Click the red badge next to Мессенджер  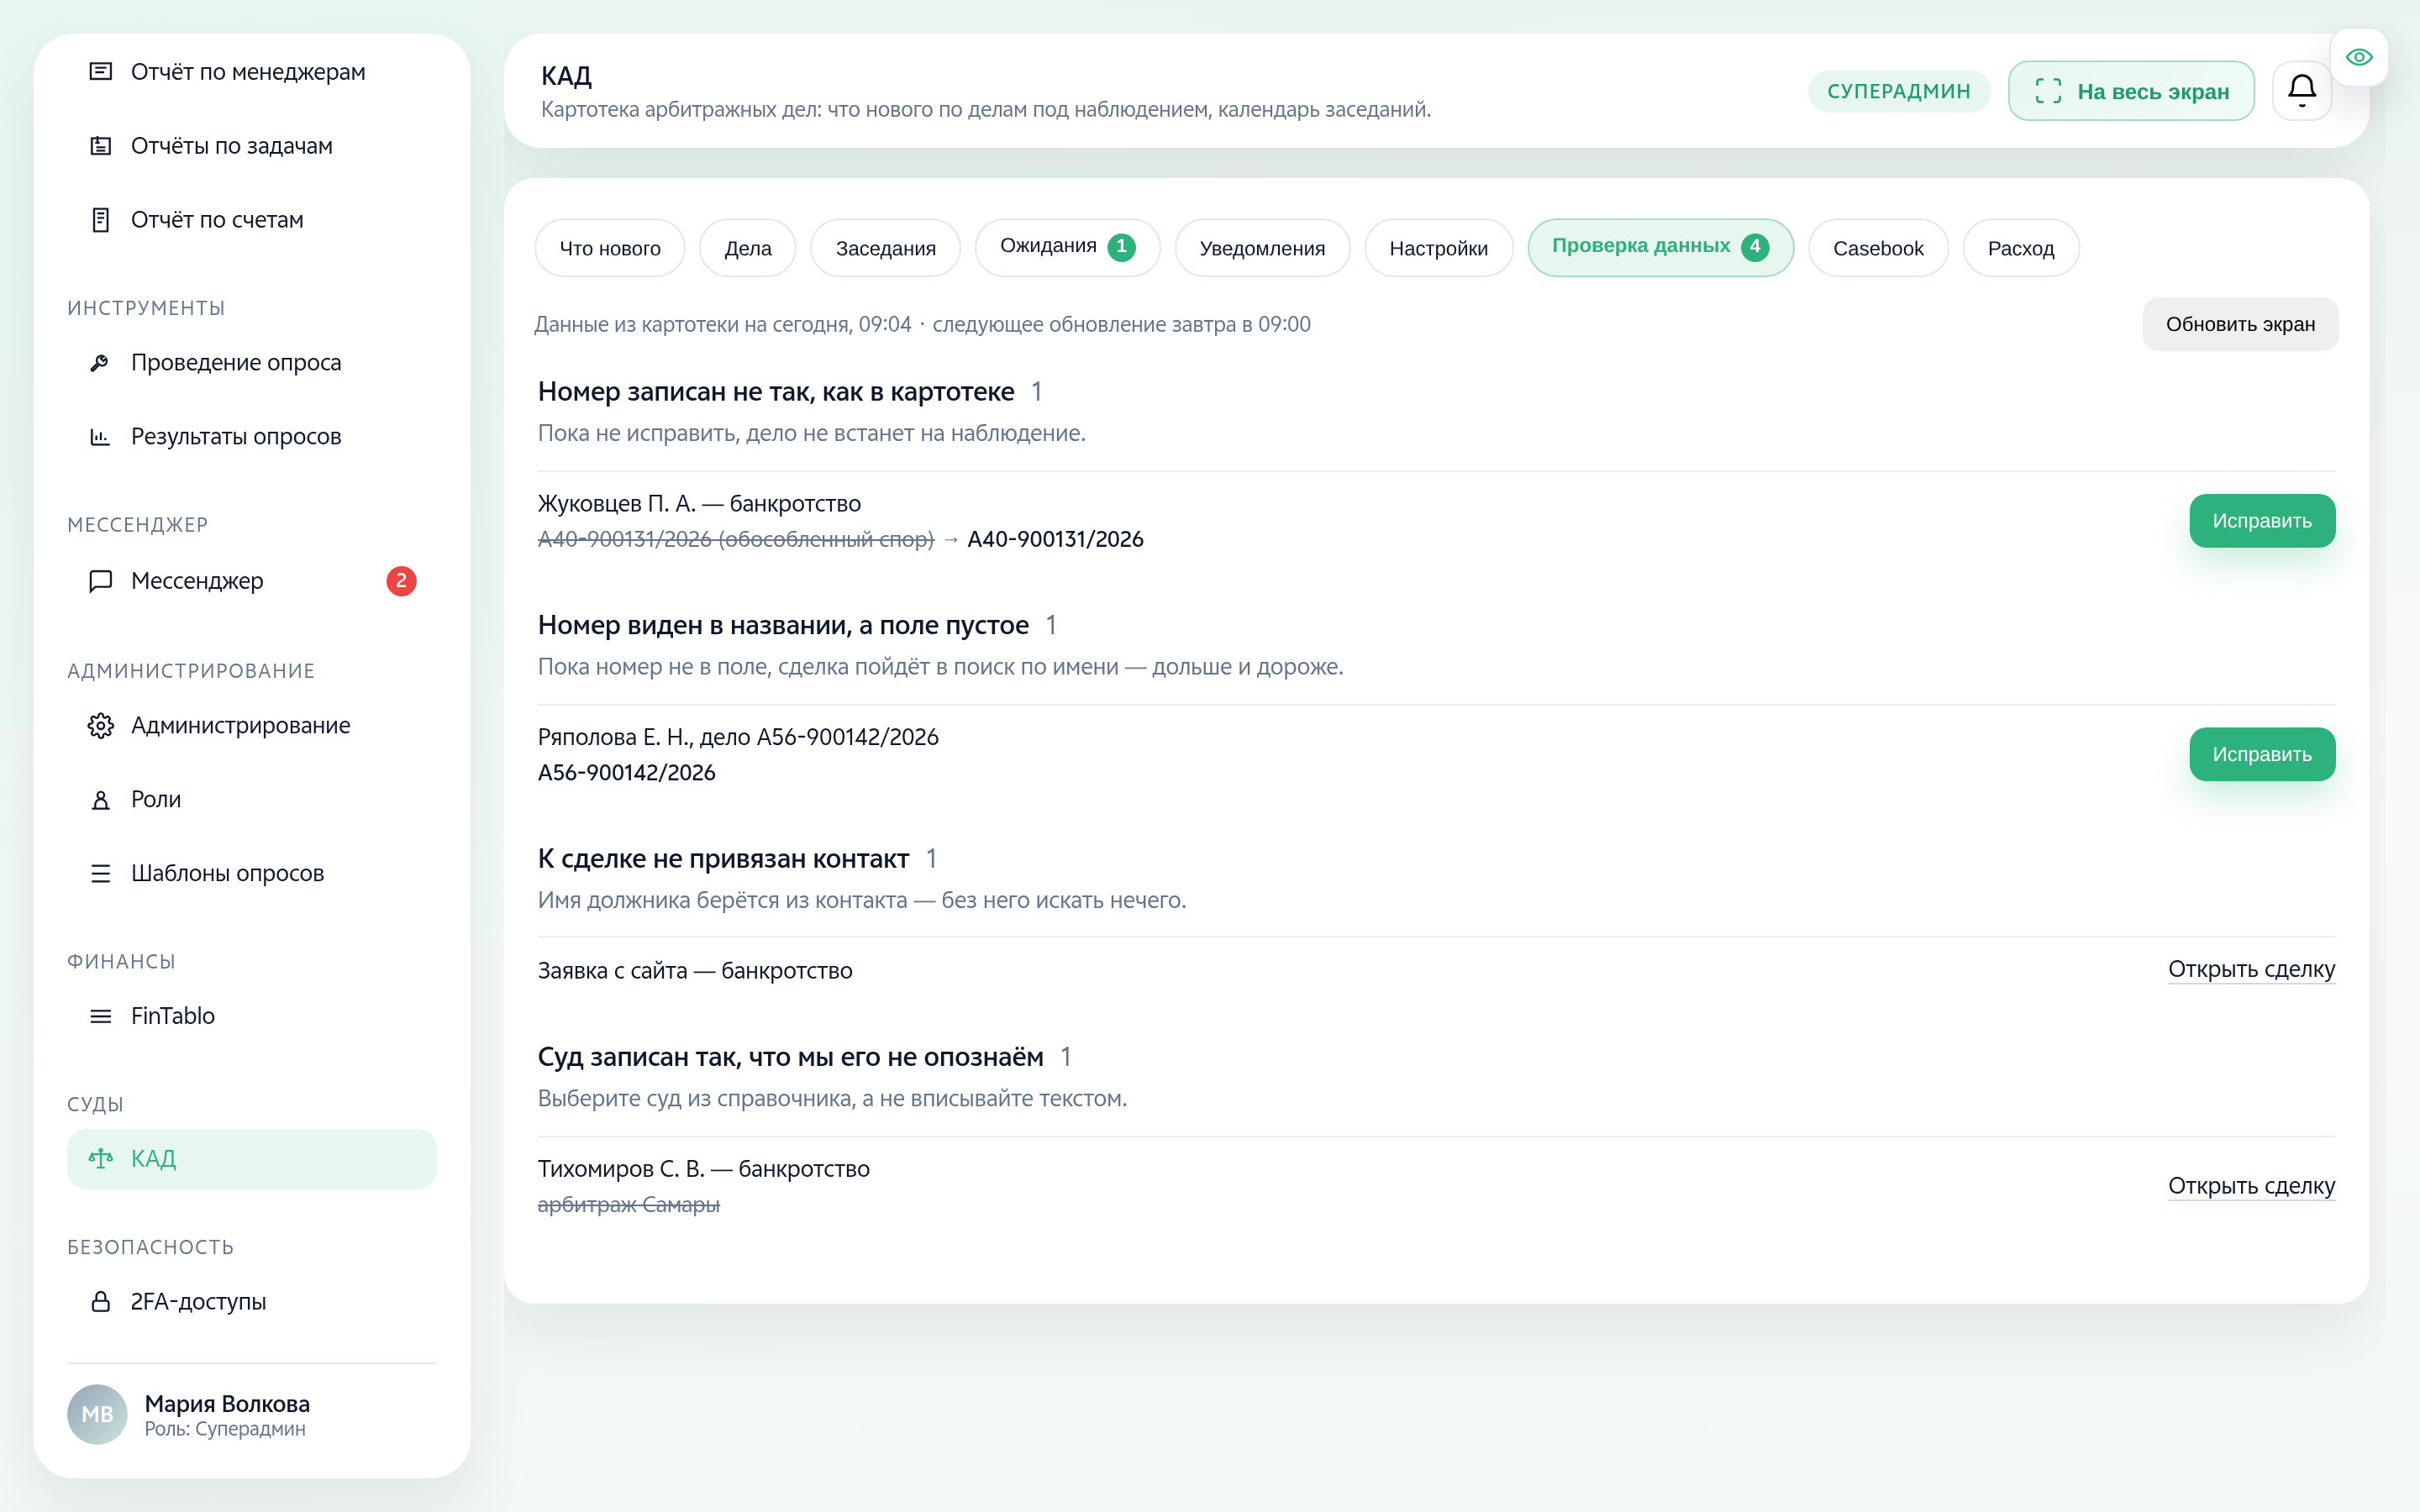(x=401, y=581)
